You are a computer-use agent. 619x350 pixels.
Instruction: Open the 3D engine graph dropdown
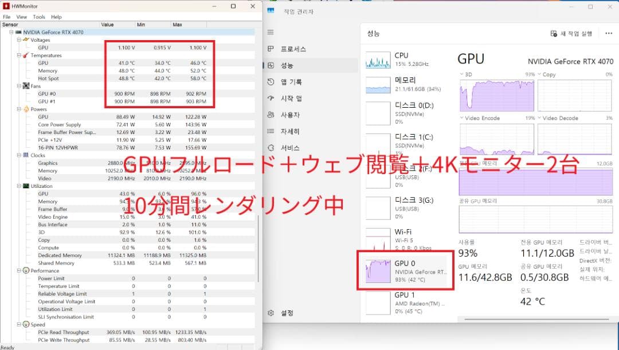[x=461, y=74]
